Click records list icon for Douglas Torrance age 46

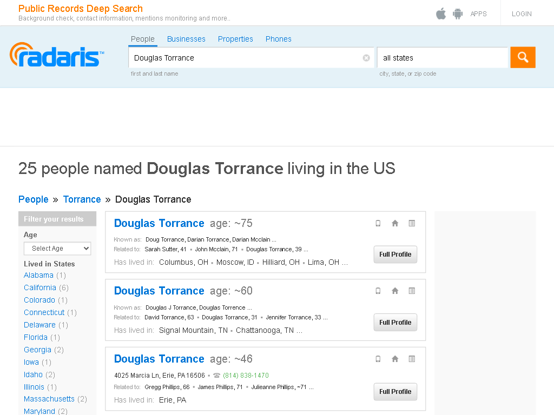[x=412, y=359]
